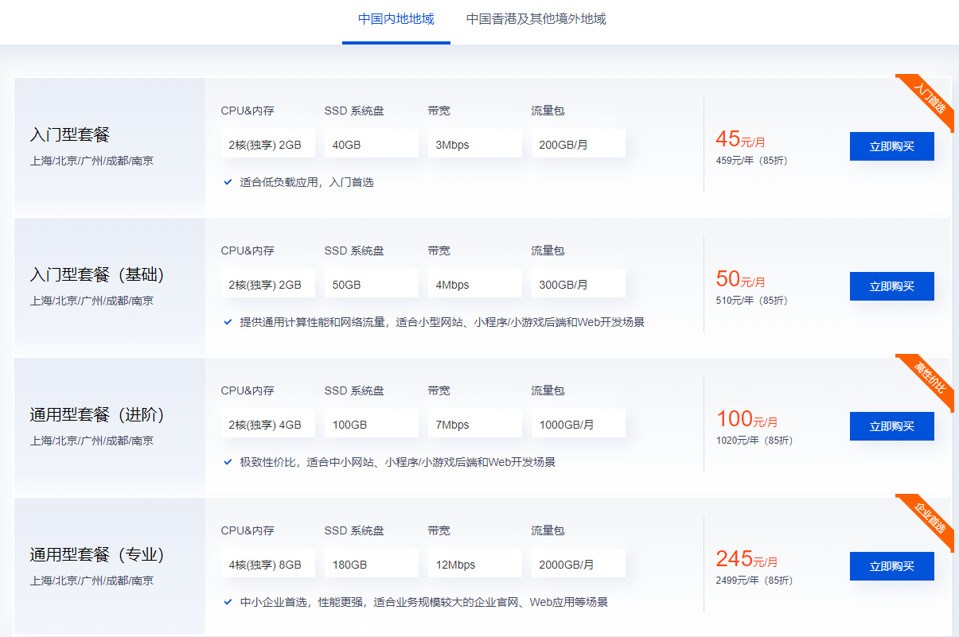The height and width of the screenshot is (637, 959).
Task: Click the 适合低负载应用，入门首选 description
Action: 307,182
